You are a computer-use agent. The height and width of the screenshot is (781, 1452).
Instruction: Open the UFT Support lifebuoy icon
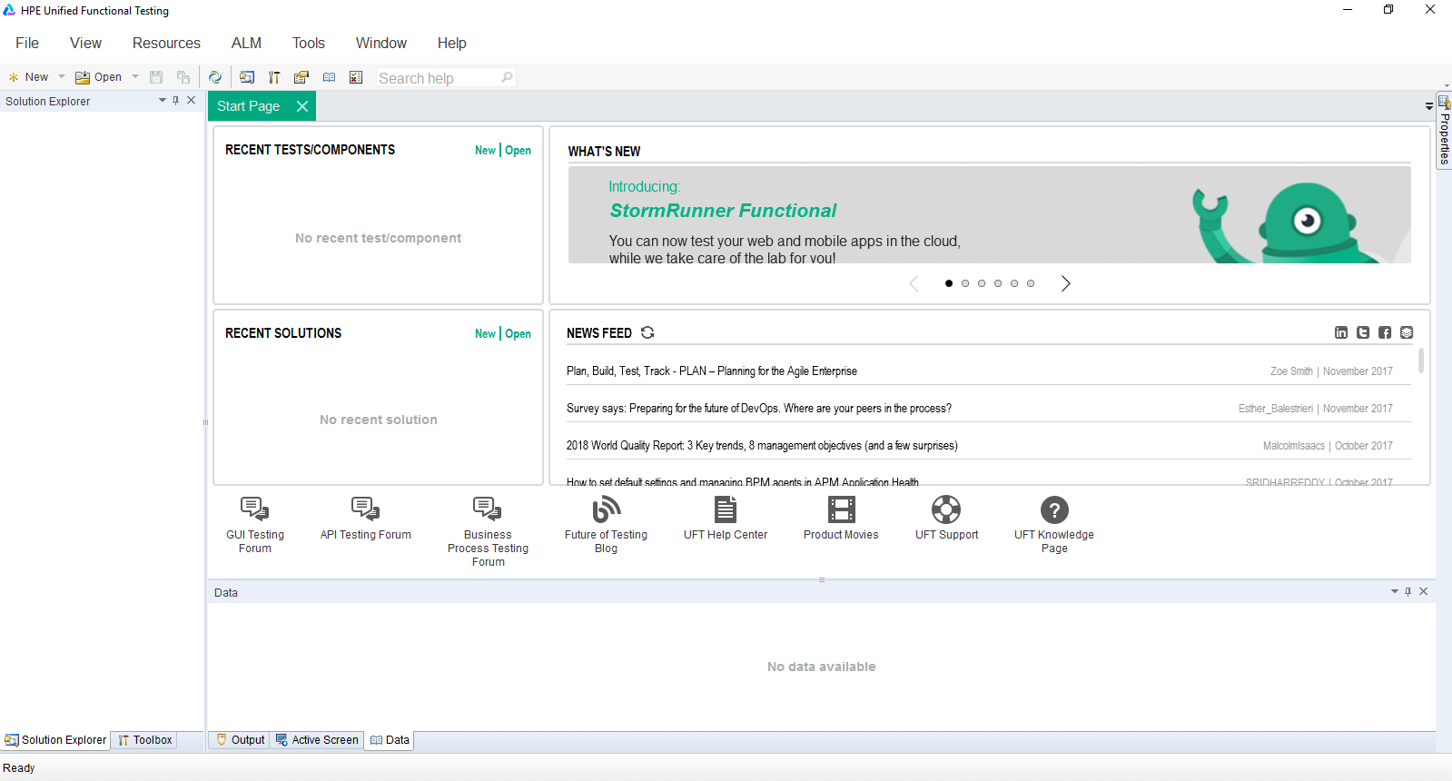pyautogui.click(x=945, y=509)
